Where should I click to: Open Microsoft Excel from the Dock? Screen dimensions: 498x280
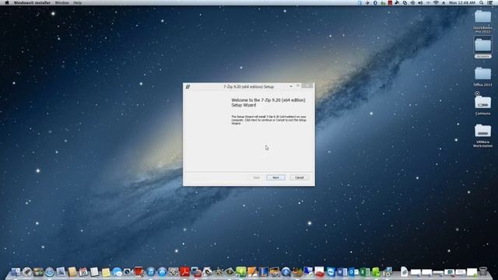click(x=365, y=271)
